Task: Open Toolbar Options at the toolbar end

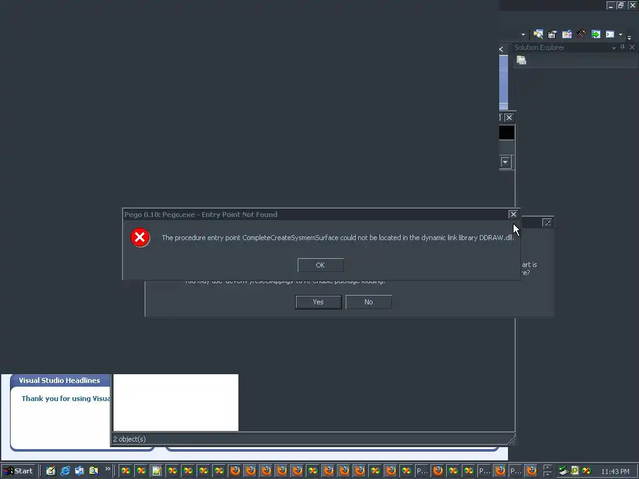Action: [629, 37]
